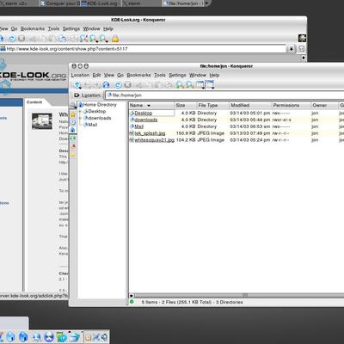Switch to the Content tab on the KDE-Look page

[34, 102]
